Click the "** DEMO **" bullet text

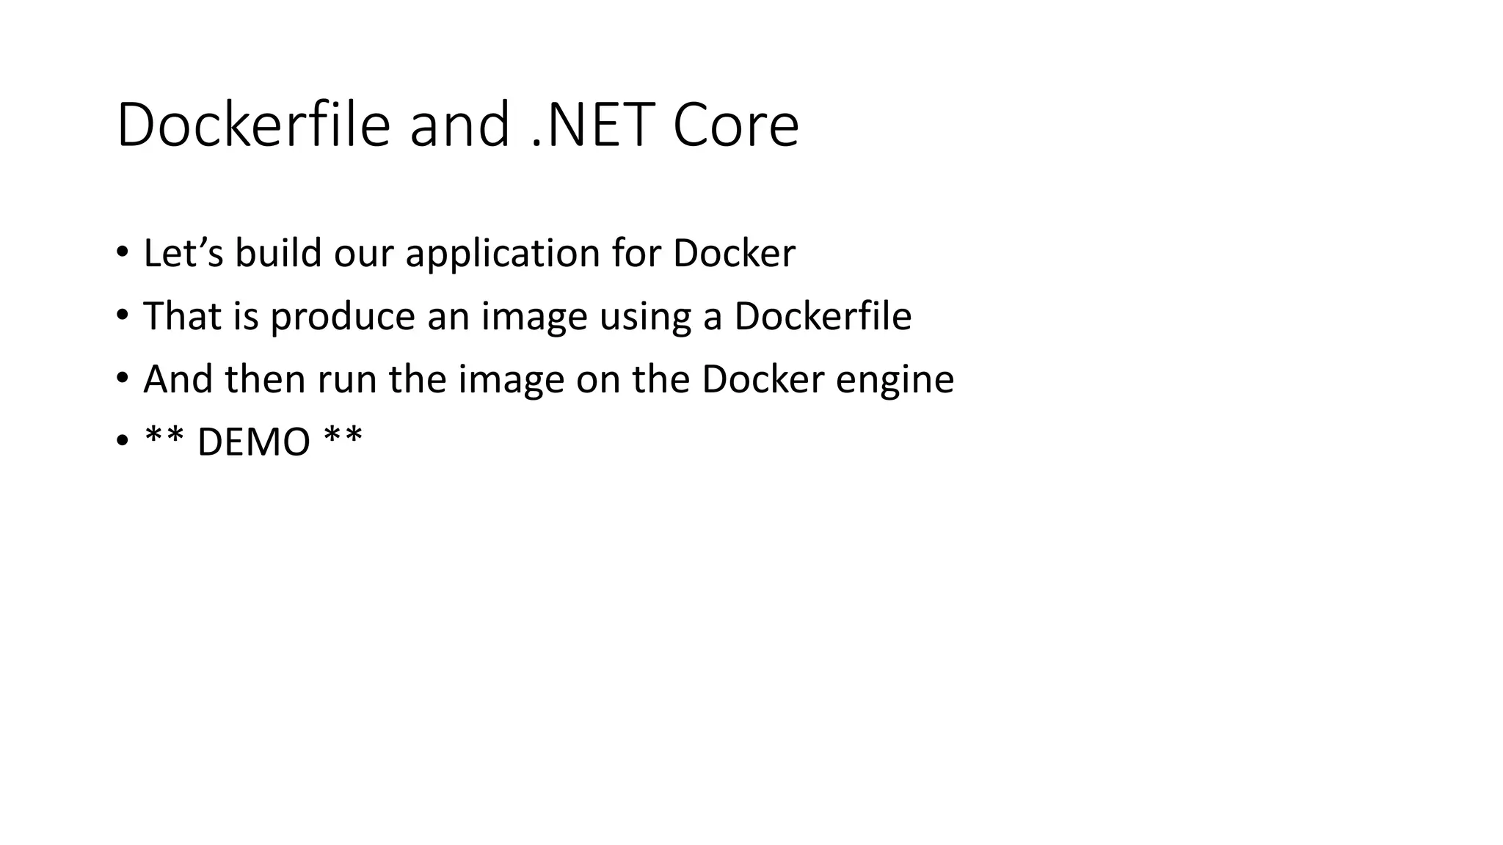pos(253,441)
